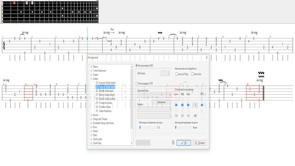Select 28 - Electric Guitar (muted)
Screen dimensions: 295x166
[106, 99]
